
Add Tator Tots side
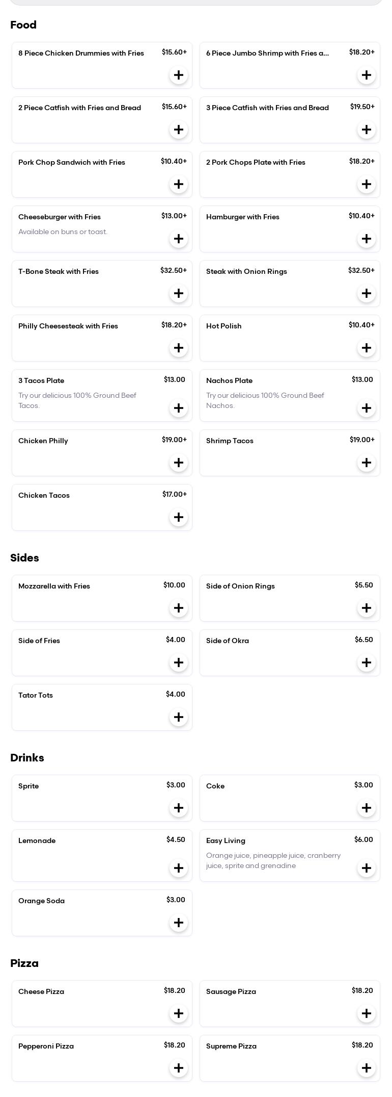point(178,717)
